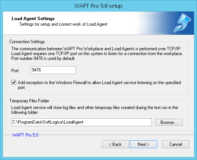Click inside the Port number field
The height and width of the screenshot is (160, 197).
(53, 70)
